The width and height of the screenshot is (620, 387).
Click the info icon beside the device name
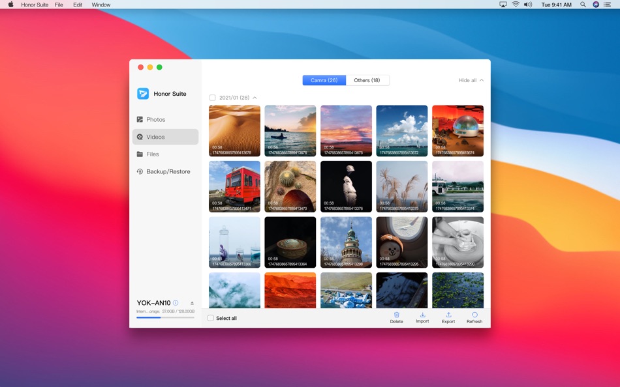176,302
